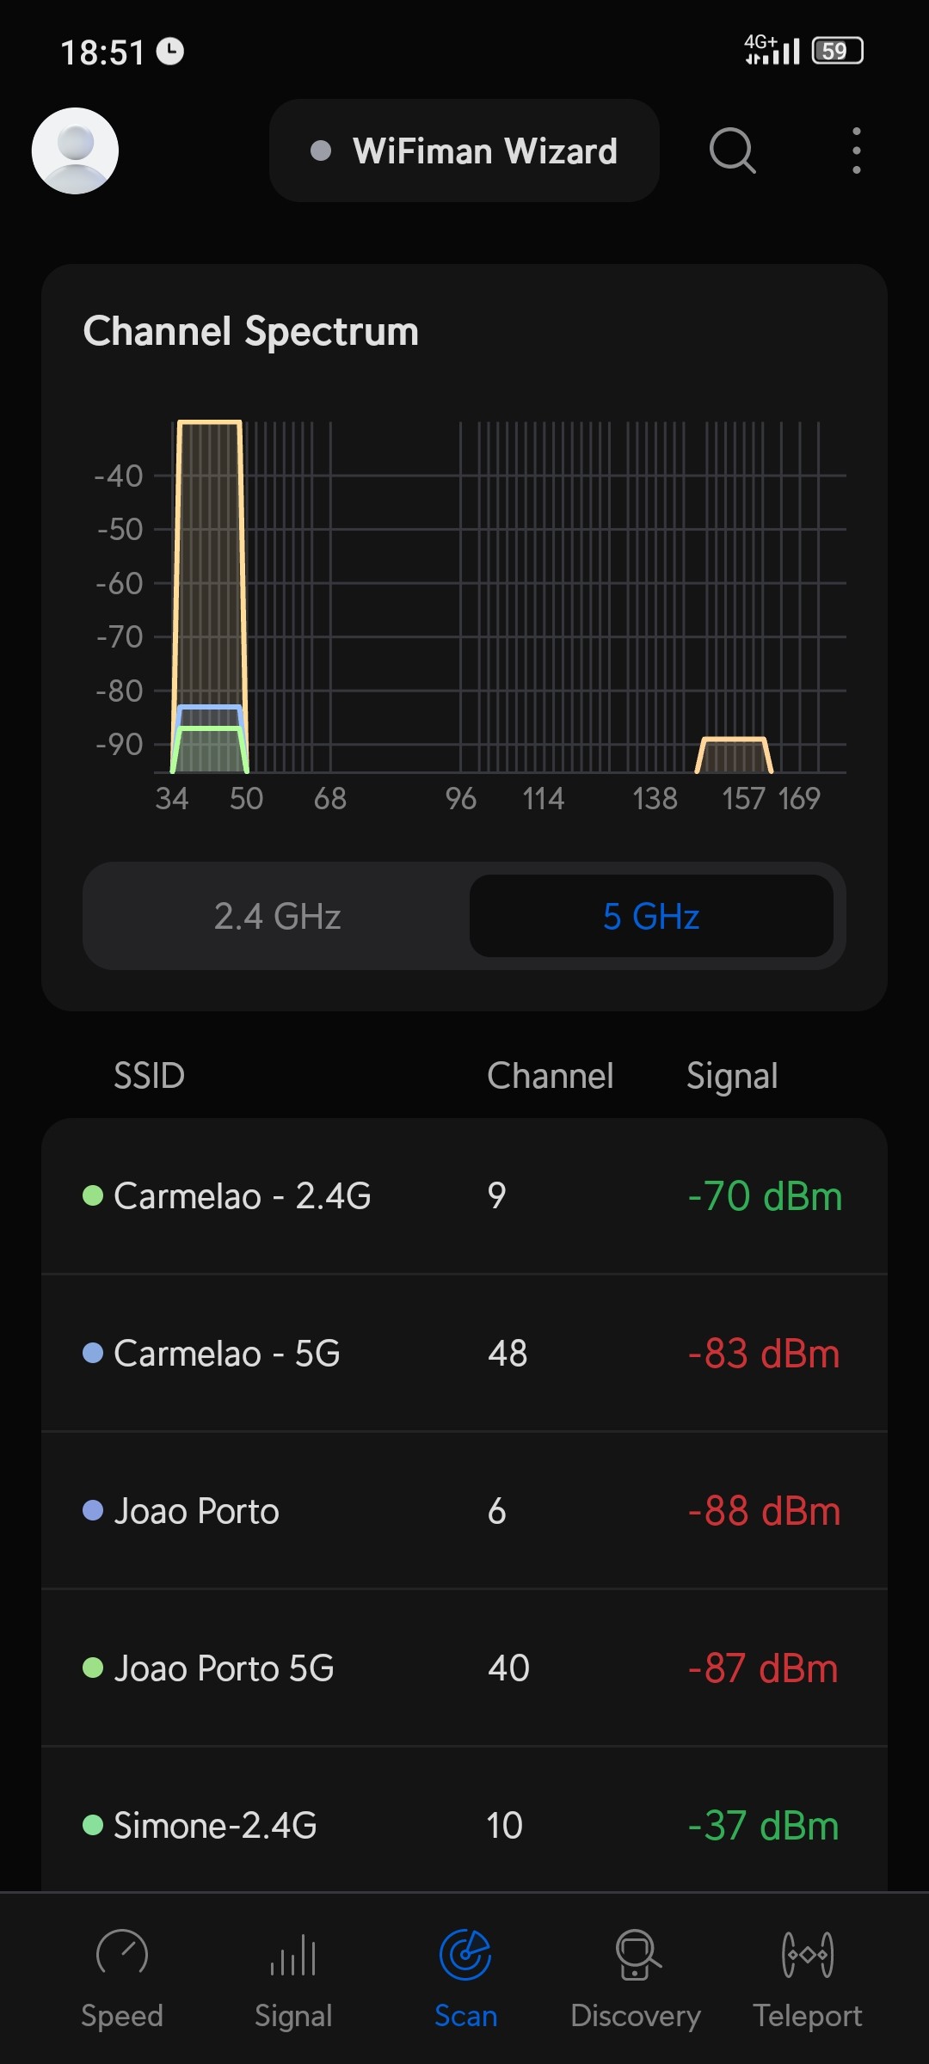Viewport: 929px width, 2064px height.
Task: Select the 5 GHz band
Action: pyautogui.click(x=651, y=917)
